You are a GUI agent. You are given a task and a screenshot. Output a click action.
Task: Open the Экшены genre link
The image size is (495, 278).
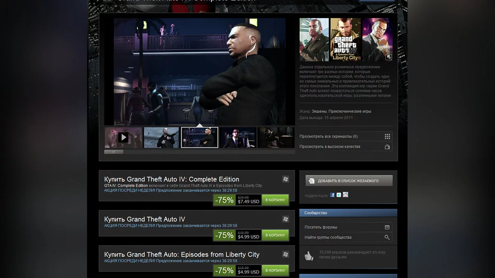319,111
